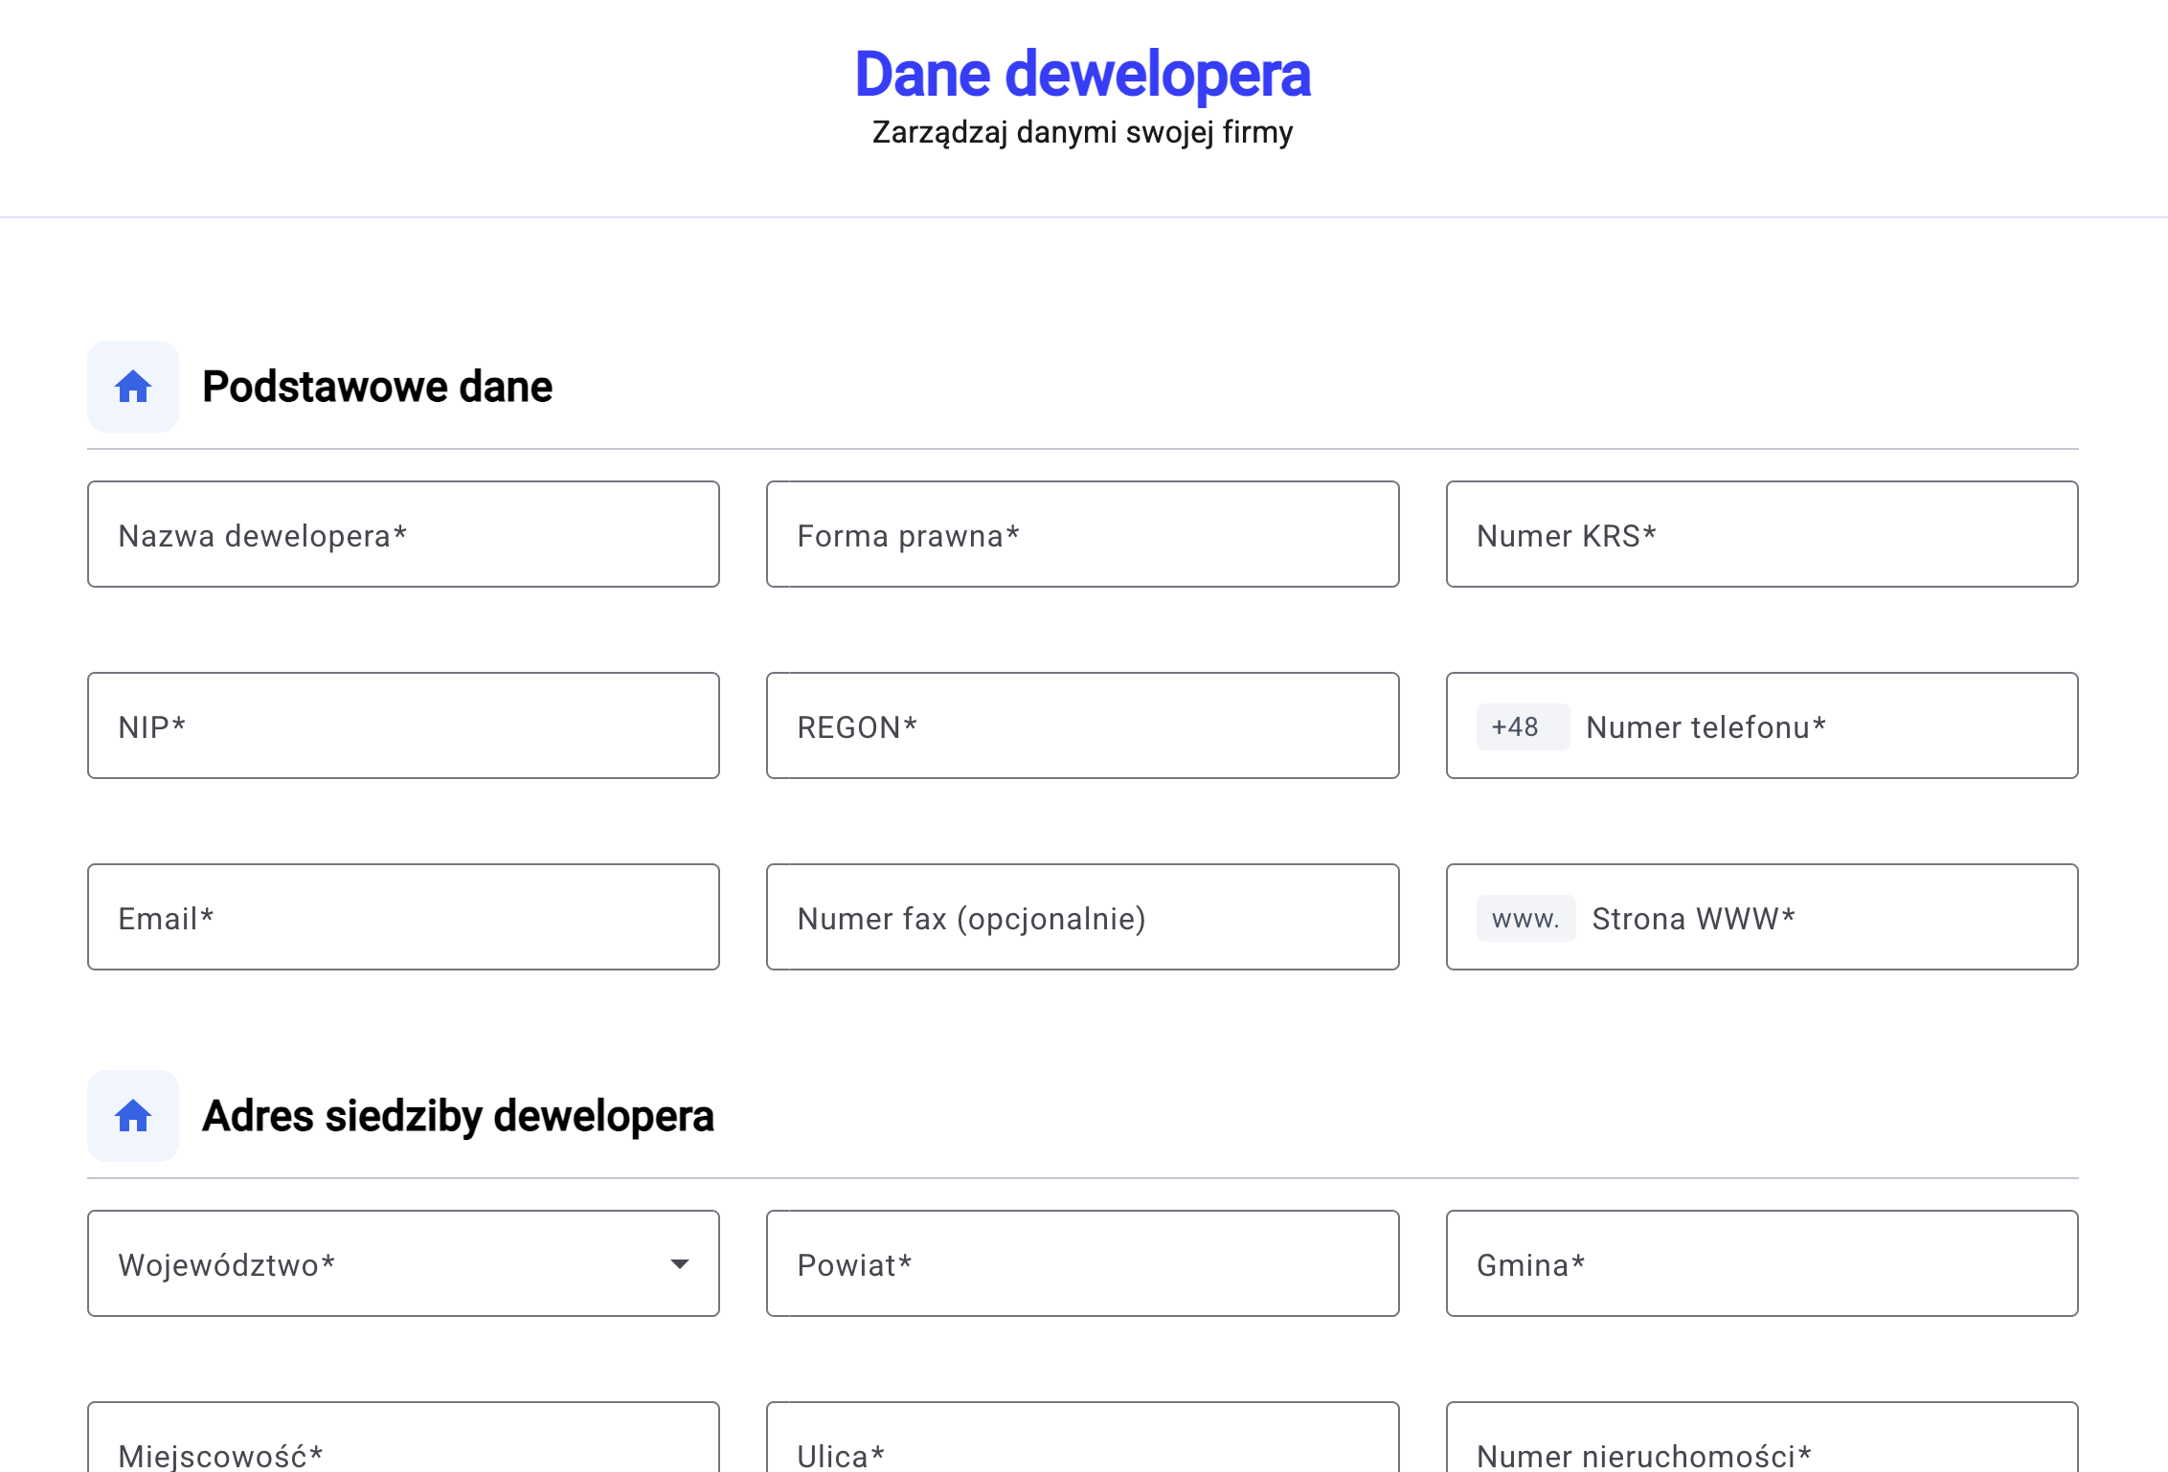Click the Email input field
This screenshot has width=2168, height=1472.
[x=402, y=917]
